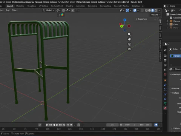Expand the Camera item in outliner

pyautogui.click(x=168, y=21)
